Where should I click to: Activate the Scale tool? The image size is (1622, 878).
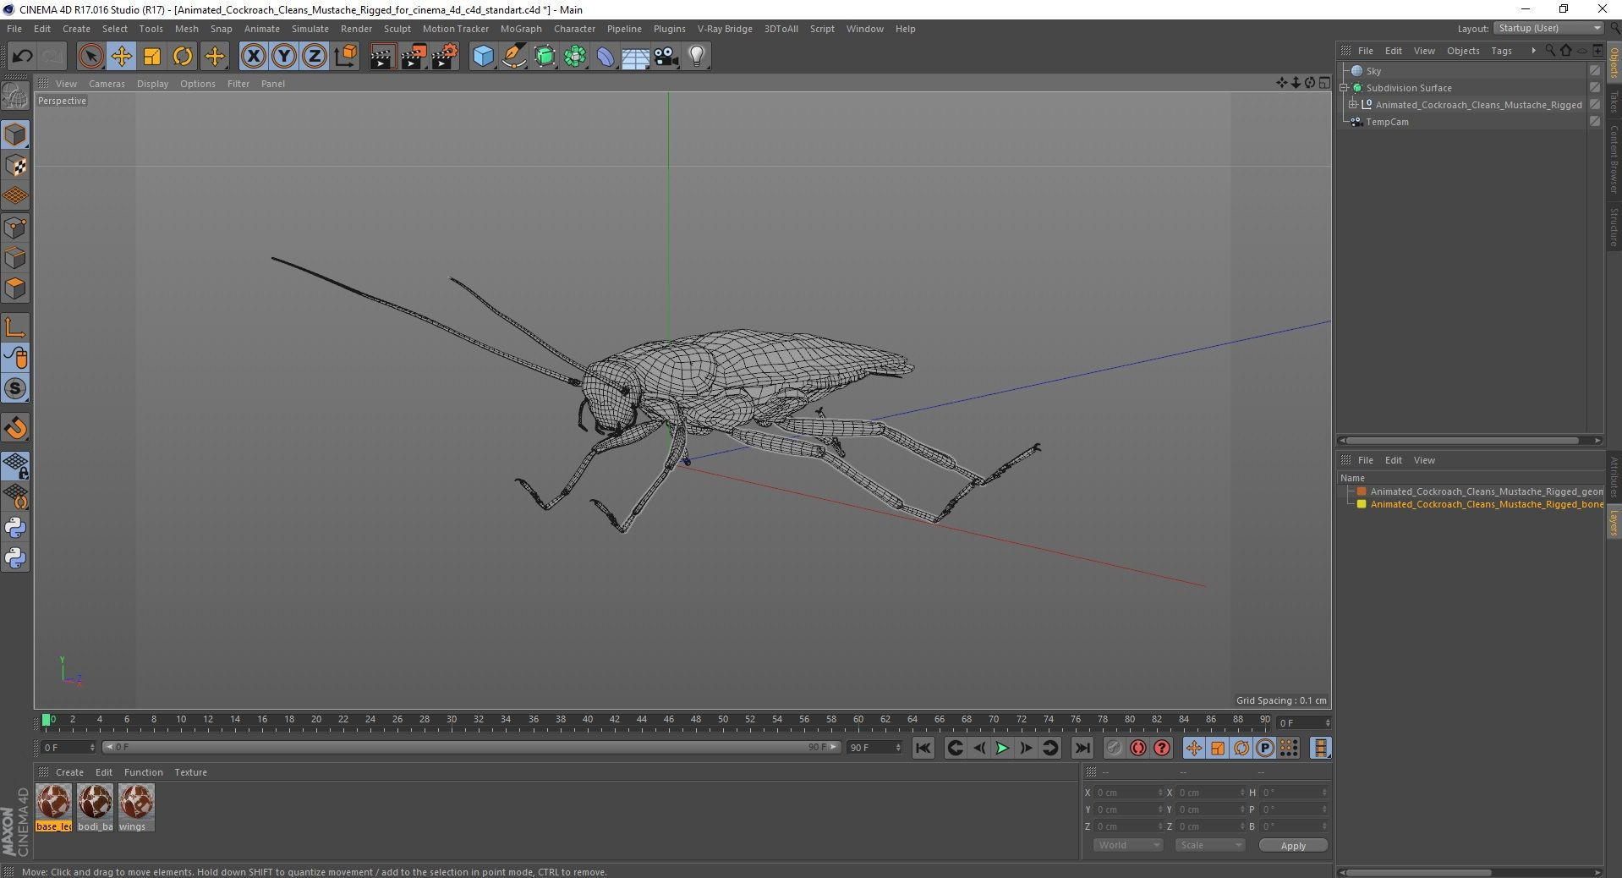click(x=152, y=57)
